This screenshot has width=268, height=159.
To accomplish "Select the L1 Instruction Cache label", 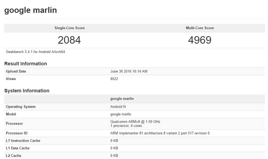I will click(23, 141).
